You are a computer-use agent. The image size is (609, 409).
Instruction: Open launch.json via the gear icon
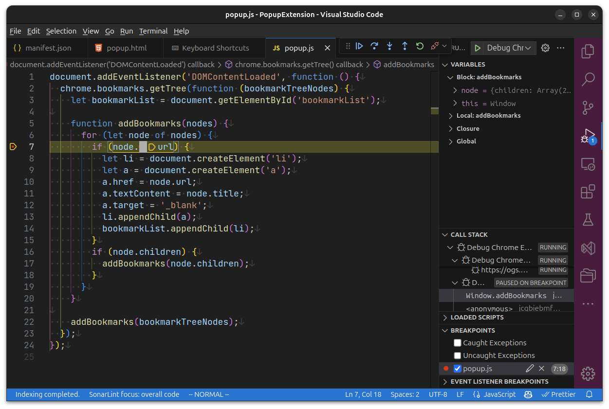coord(545,48)
